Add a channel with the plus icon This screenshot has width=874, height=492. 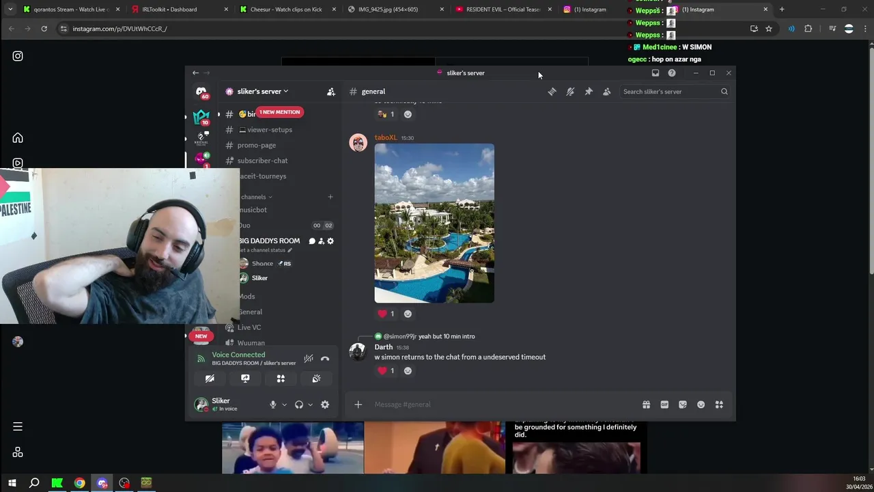(330, 197)
